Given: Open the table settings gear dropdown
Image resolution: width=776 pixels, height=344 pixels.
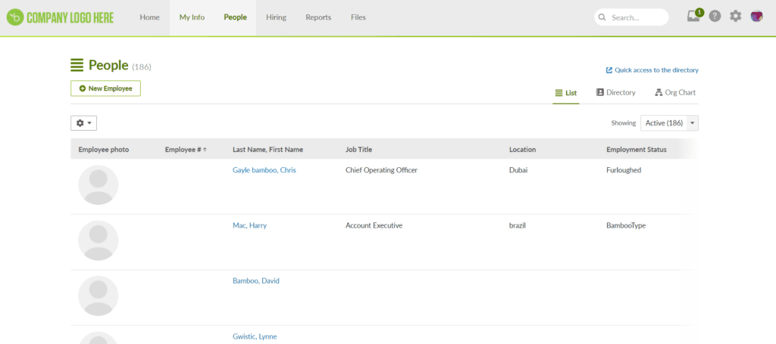Looking at the screenshot, I should pos(83,123).
